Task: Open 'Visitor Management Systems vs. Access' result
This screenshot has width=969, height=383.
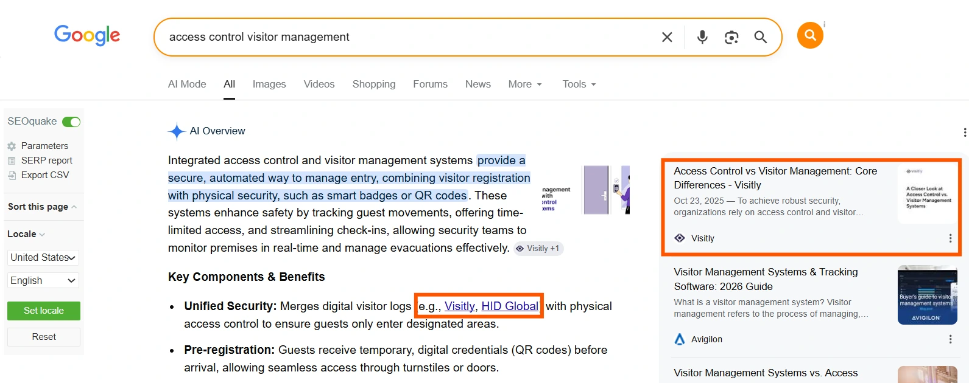Action: [766, 373]
